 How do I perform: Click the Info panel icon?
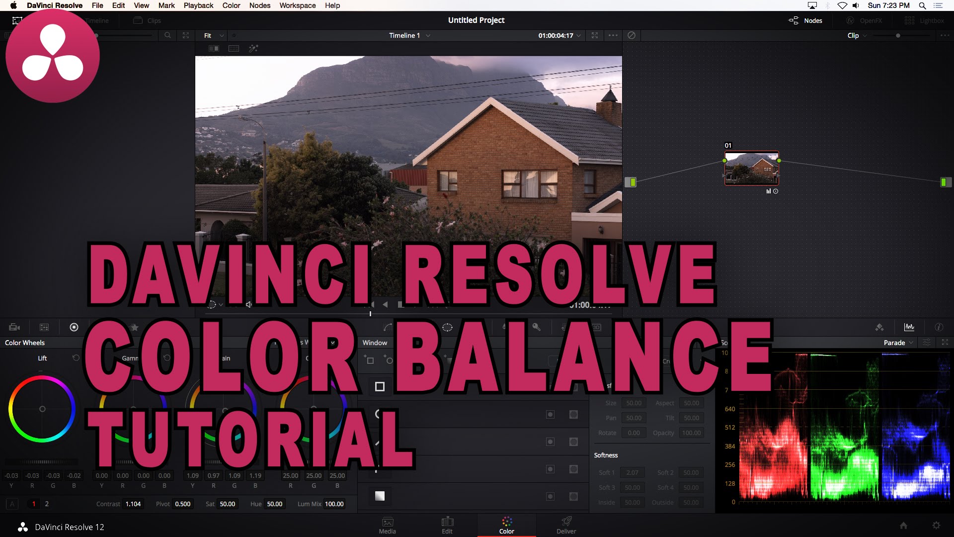(939, 327)
